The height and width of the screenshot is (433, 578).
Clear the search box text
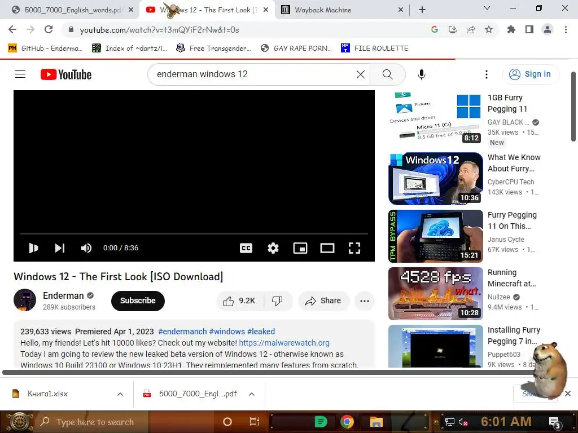(361, 74)
